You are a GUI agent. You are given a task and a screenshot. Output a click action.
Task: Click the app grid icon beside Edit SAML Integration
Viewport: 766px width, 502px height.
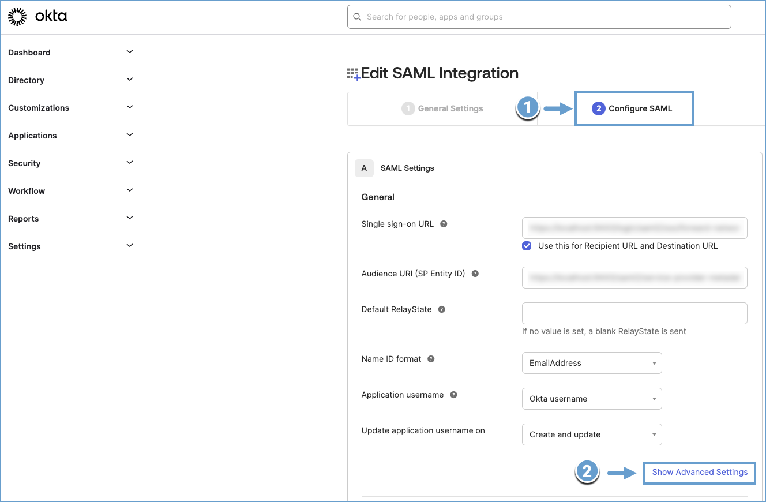[354, 73]
